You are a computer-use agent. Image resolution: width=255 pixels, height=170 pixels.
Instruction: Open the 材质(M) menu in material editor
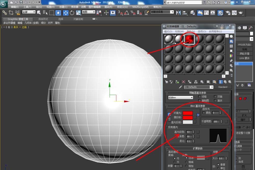(x=179, y=31)
